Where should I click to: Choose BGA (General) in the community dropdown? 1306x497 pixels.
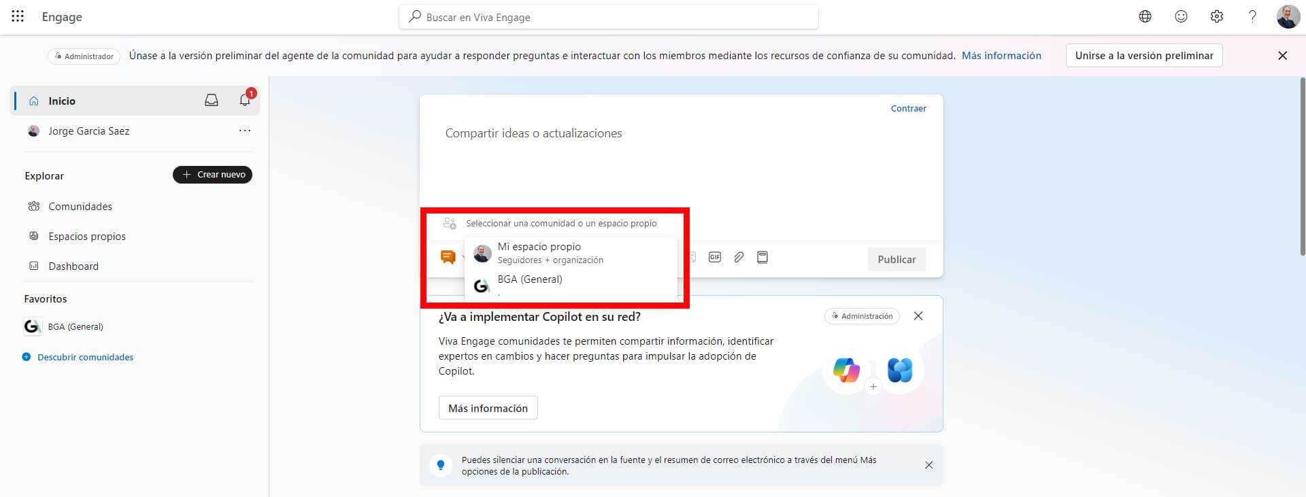(530, 280)
